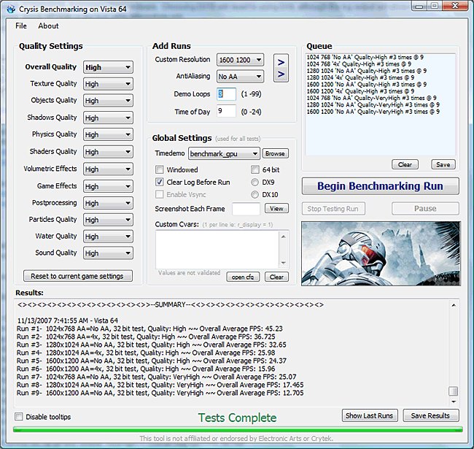Select Queue entry 1280 1024 'No AA' Quality-VeryHigh
The width and height of the screenshot is (474, 449).
tap(373, 105)
